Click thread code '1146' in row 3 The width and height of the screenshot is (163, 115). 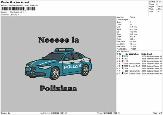click(x=144, y=61)
